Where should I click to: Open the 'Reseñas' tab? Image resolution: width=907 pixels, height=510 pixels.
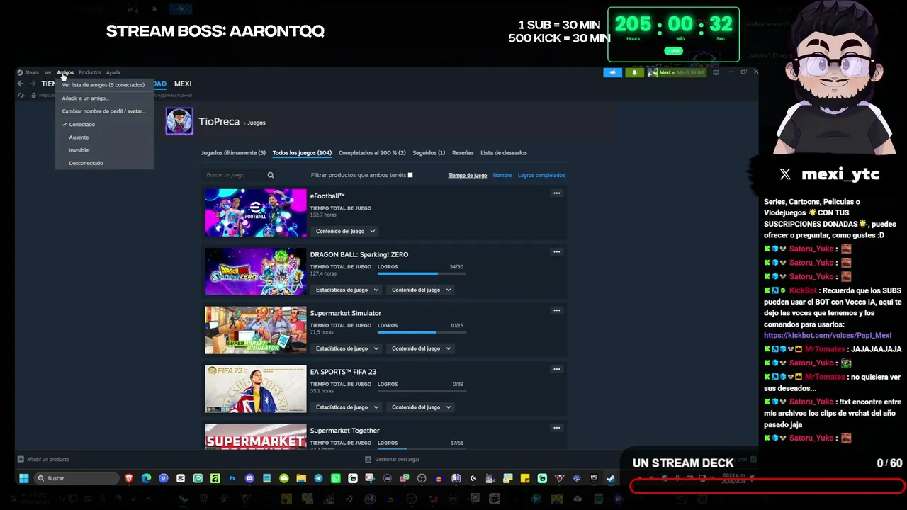463,153
